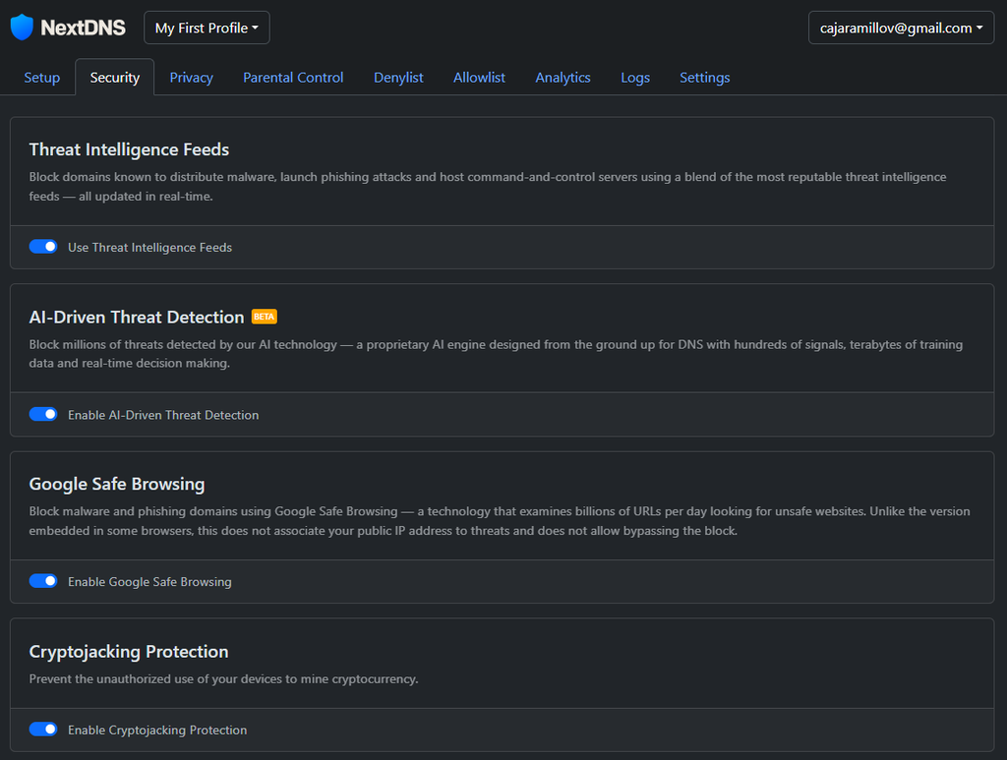Go to the Setup tab
The image size is (1007, 760).
point(41,77)
